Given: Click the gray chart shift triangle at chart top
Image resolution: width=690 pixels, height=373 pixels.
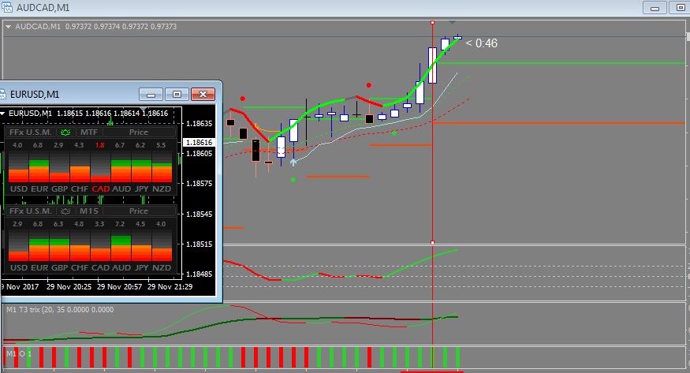Looking at the screenshot, I should click(x=453, y=22).
